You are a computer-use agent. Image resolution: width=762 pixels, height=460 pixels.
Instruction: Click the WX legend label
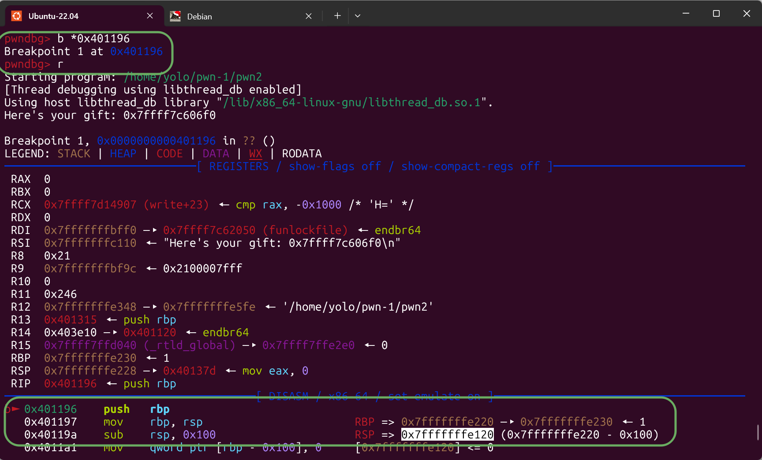pyautogui.click(x=256, y=154)
